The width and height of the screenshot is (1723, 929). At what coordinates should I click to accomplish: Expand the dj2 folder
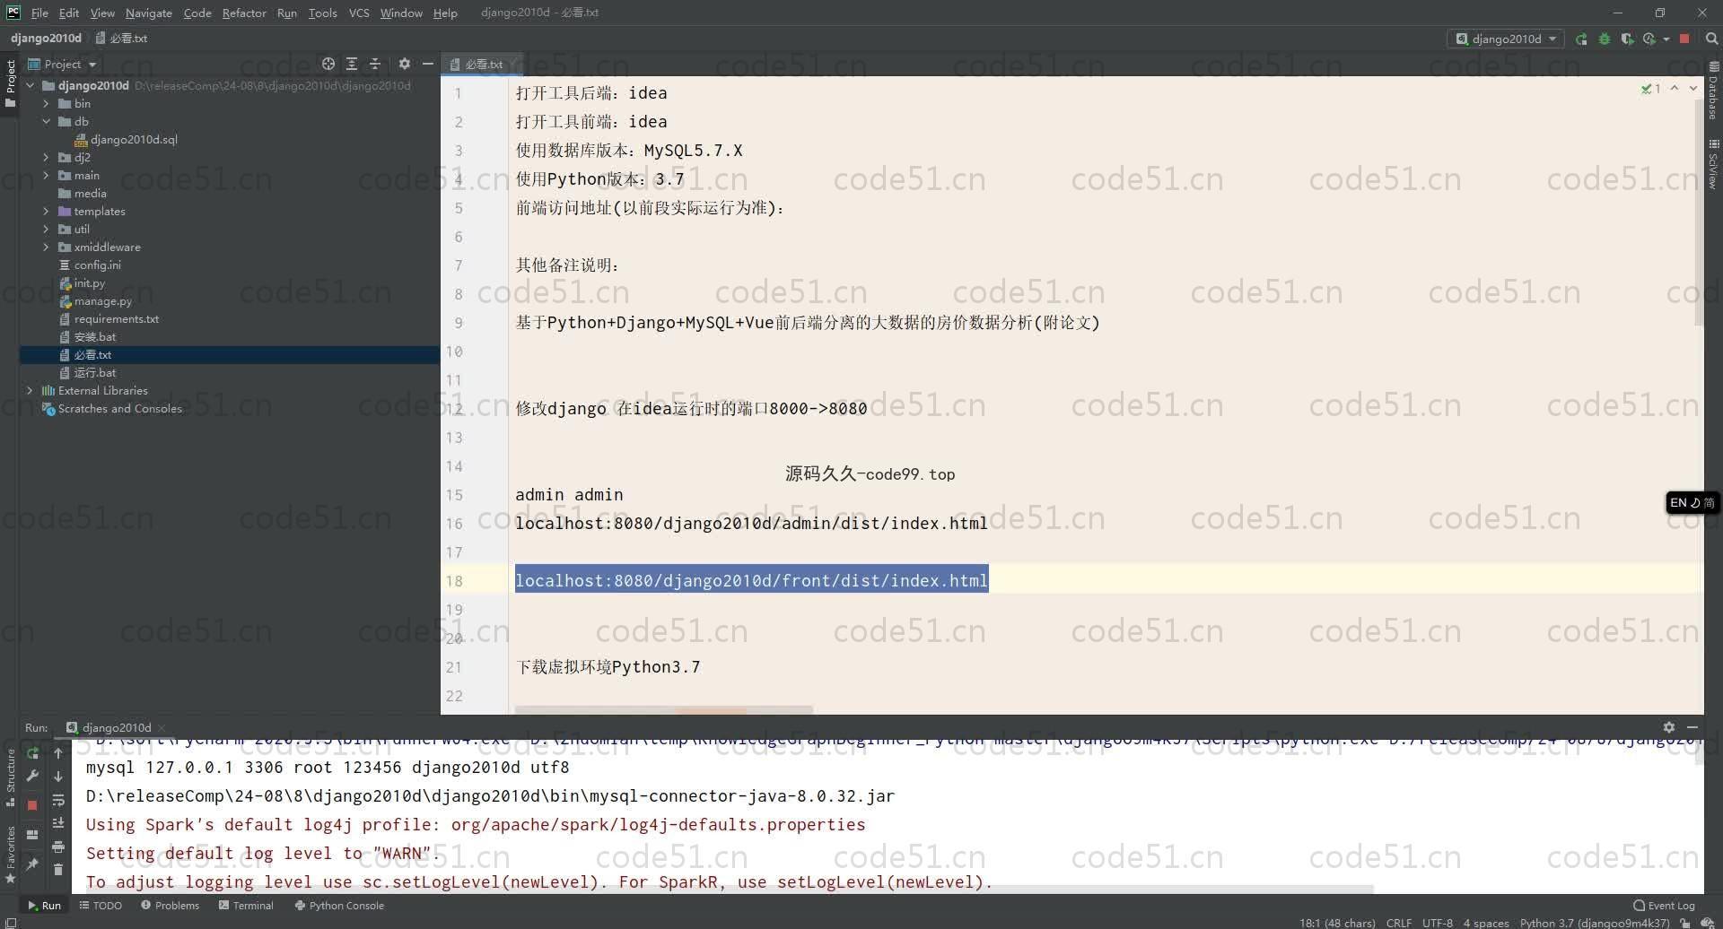[x=46, y=158]
